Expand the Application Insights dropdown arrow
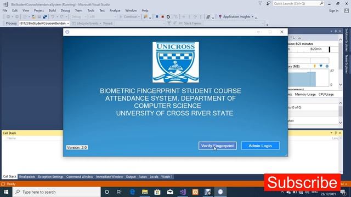Image resolution: width=351 pixels, height=197 pixels. 253,17
